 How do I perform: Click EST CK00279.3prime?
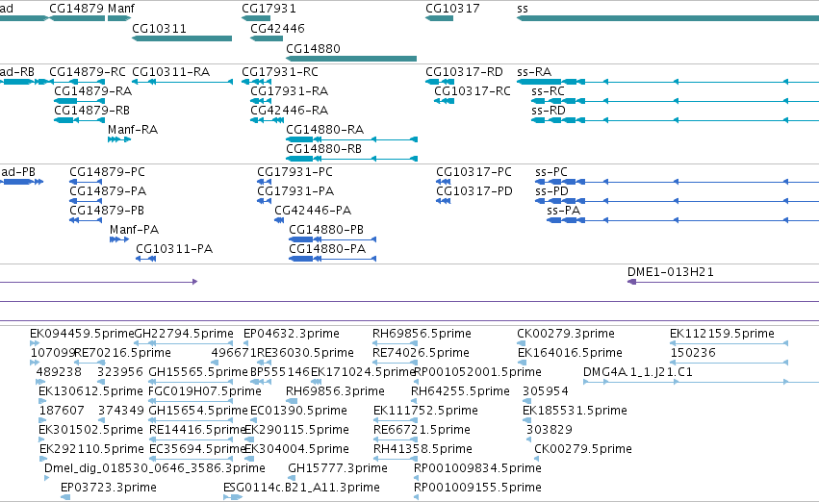566,334
